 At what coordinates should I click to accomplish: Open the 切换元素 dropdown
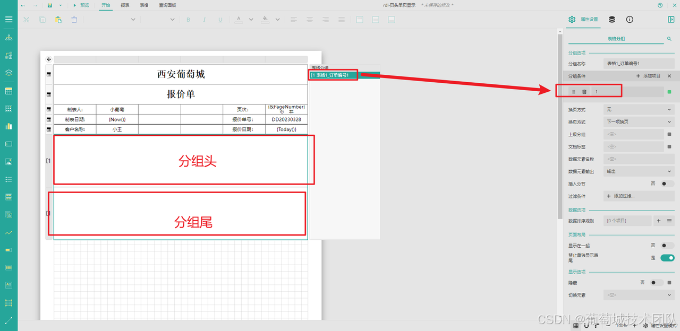coord(639,295)
